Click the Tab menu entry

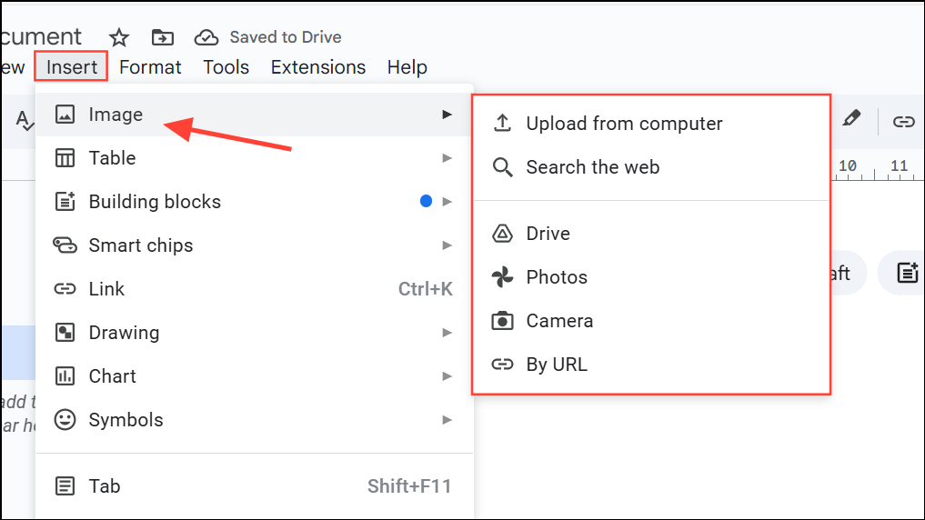pos(105,486)
